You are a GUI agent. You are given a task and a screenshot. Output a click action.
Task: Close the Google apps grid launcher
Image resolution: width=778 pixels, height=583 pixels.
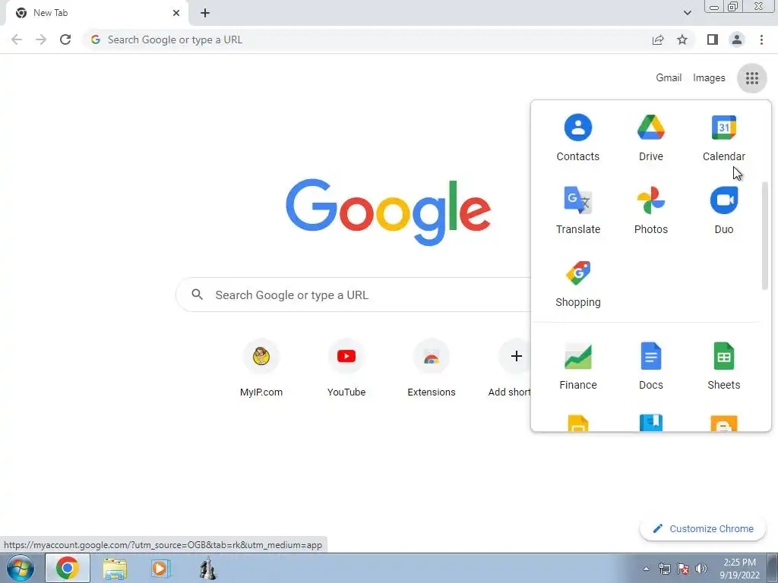tap(751, 78)
